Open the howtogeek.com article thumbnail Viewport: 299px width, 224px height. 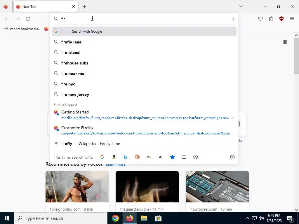point(217,187)
